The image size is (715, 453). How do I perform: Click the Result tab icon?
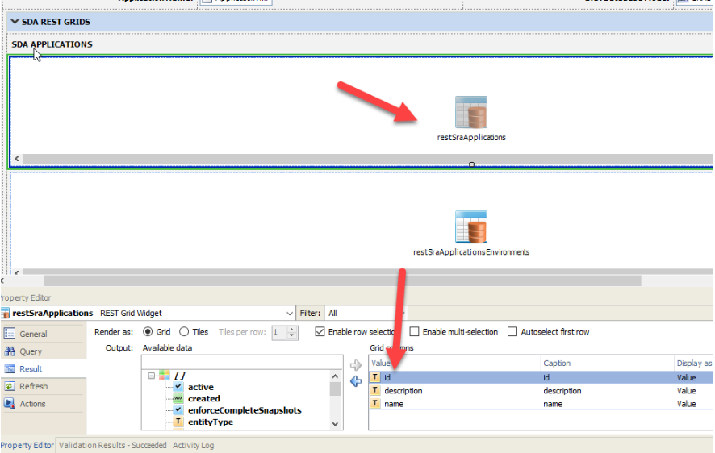[10, 369]
